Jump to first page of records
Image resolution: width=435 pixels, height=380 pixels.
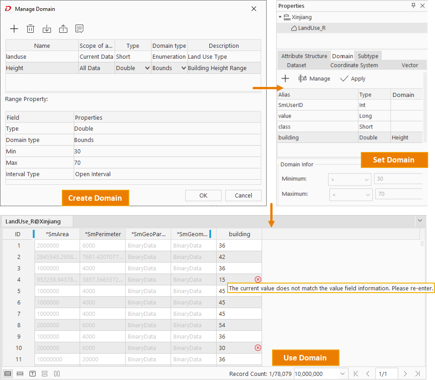coord(356,374)
